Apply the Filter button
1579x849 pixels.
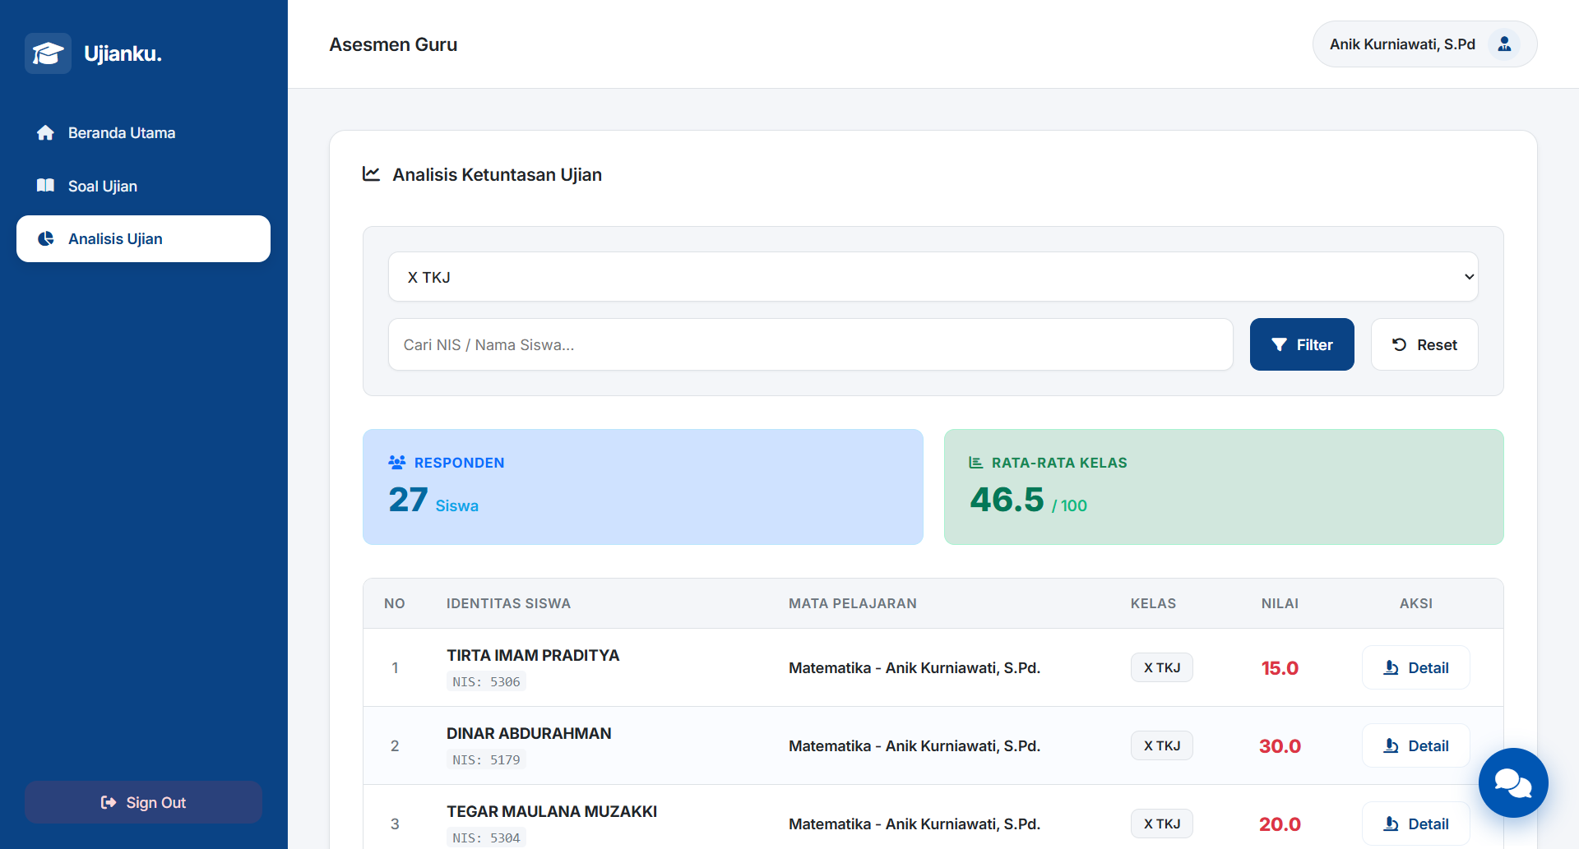[1302, 344]
